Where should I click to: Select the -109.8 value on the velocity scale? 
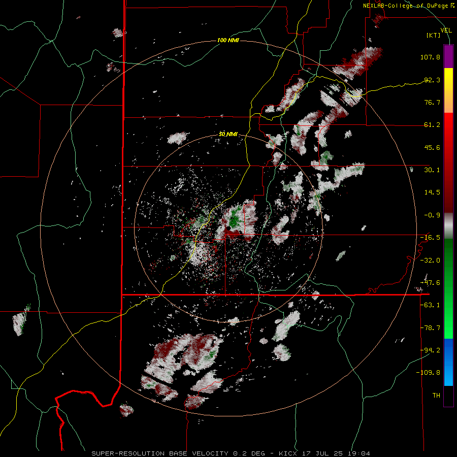429,373
